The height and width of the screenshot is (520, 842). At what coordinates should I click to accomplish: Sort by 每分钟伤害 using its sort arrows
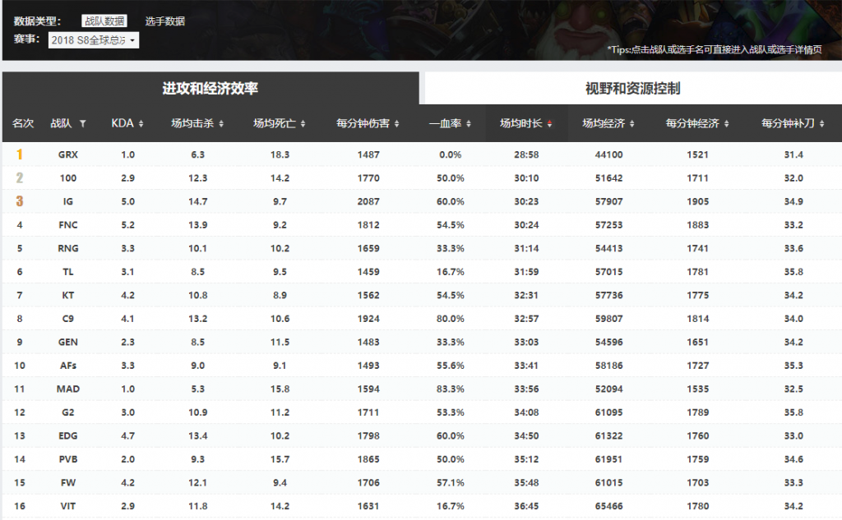[x=397, y=123]
